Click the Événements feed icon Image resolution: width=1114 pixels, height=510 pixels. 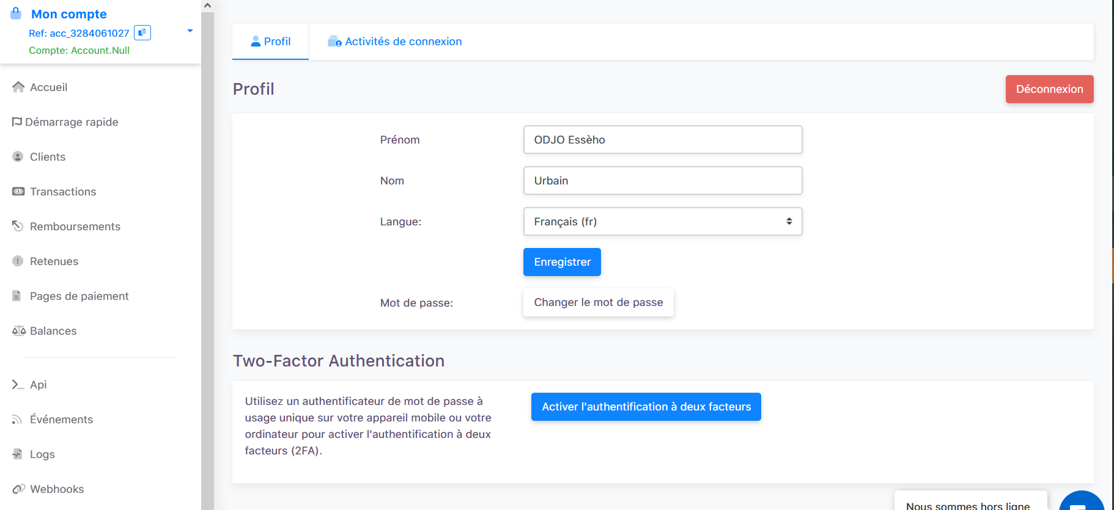(17, 419)
